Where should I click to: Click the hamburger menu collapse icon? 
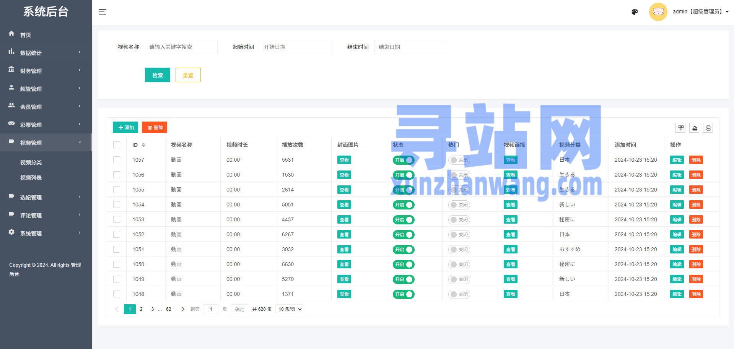(x=102, y=12)
